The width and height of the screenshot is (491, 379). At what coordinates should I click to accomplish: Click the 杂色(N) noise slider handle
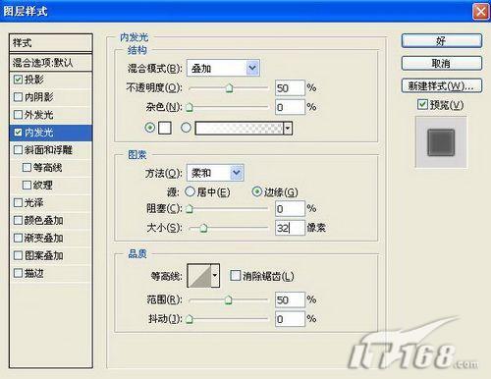point(190,107)
